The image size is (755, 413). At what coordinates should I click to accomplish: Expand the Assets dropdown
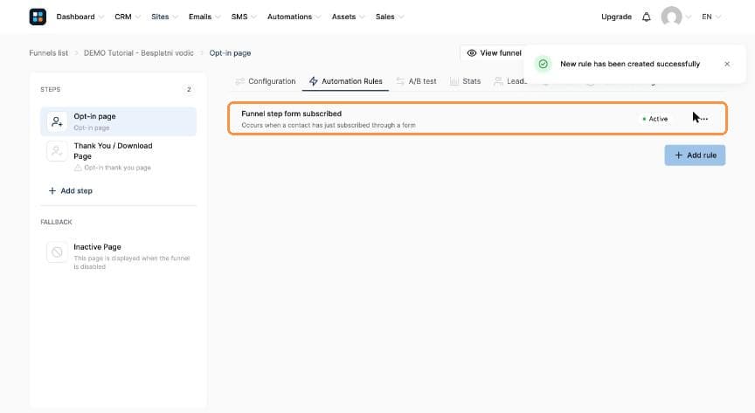(348, 17)
